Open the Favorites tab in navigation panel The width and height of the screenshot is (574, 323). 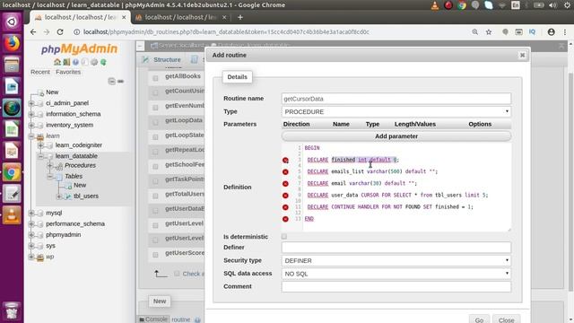tap(68, 72)
